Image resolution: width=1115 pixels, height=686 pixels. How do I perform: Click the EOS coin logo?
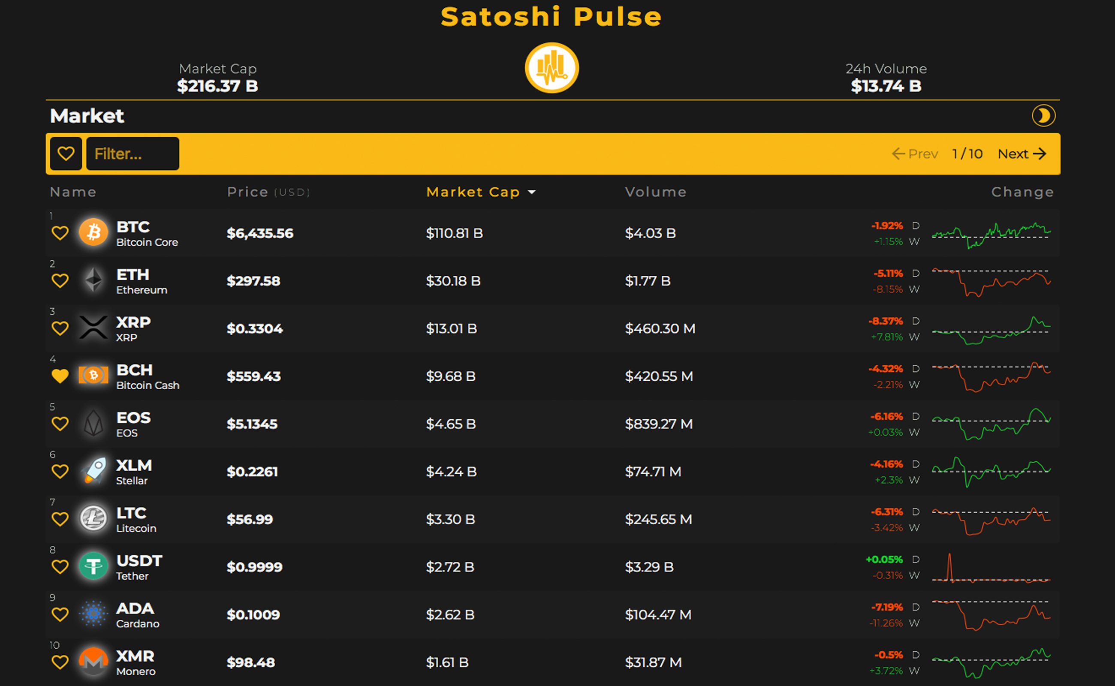point(93,423)
